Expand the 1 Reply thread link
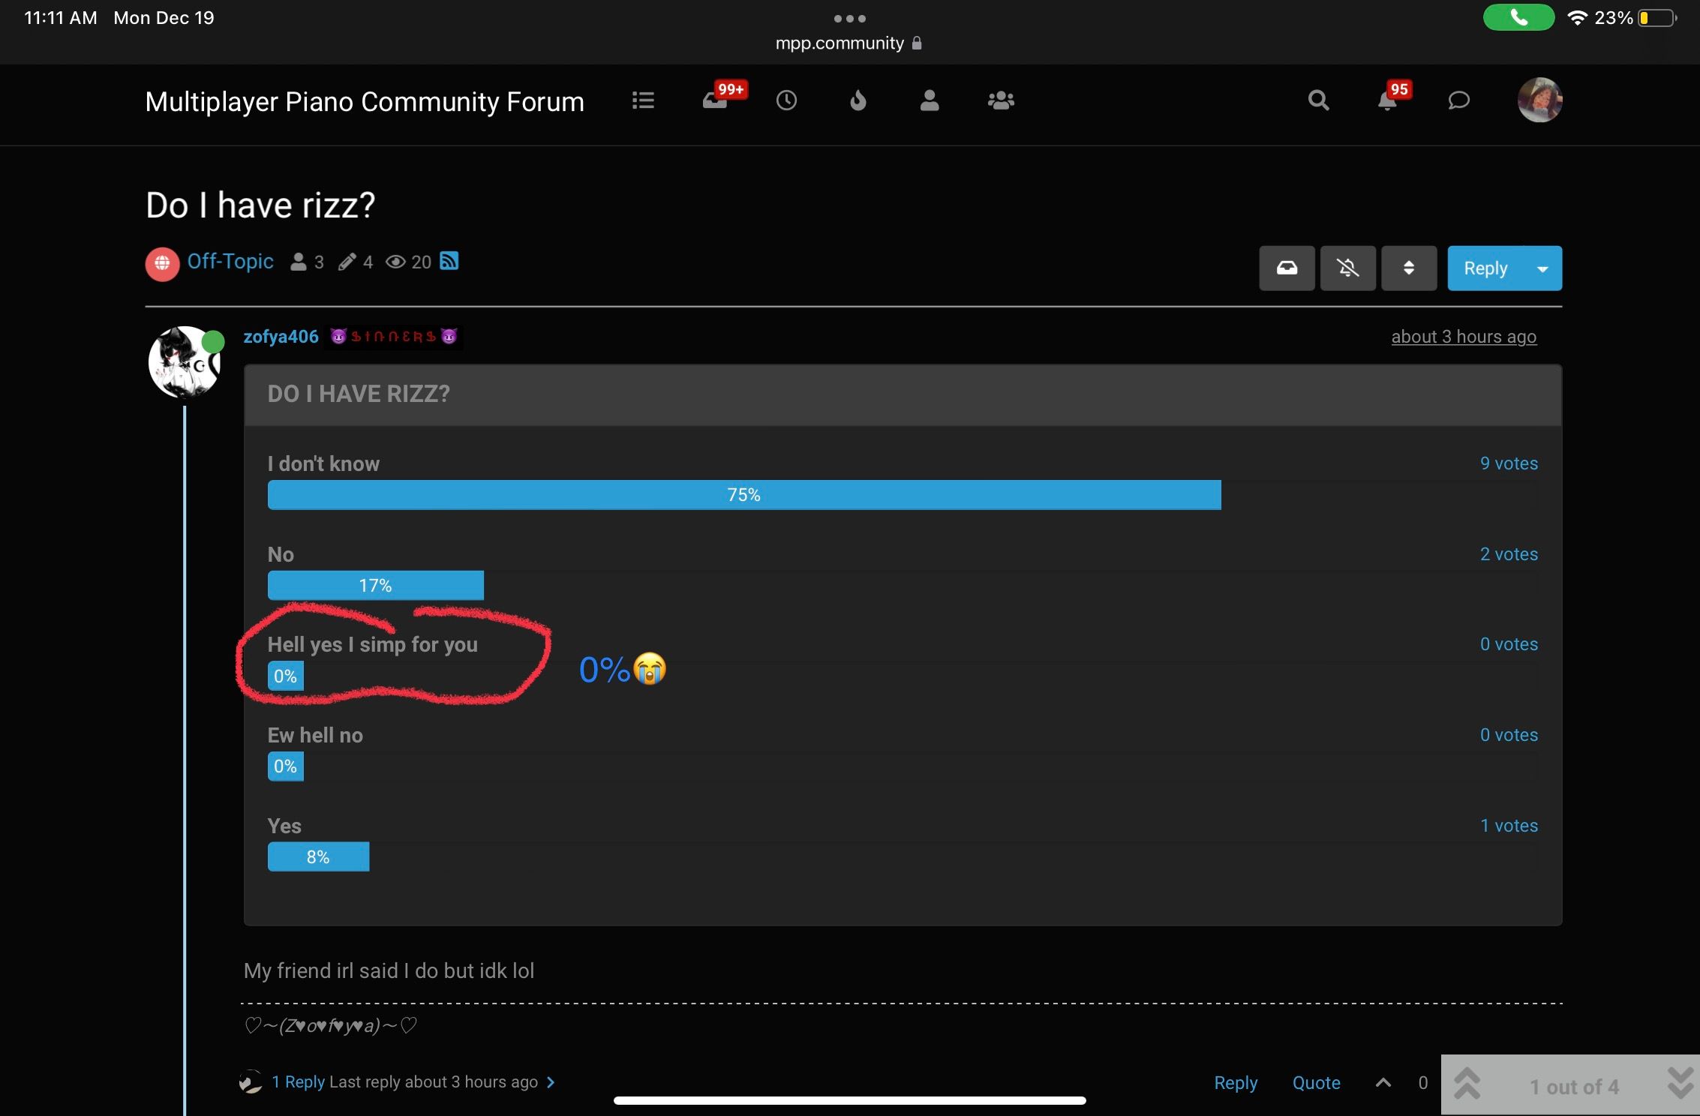The height and width of the screenshot is (1116, 1700). click(x=298, y=1081)
